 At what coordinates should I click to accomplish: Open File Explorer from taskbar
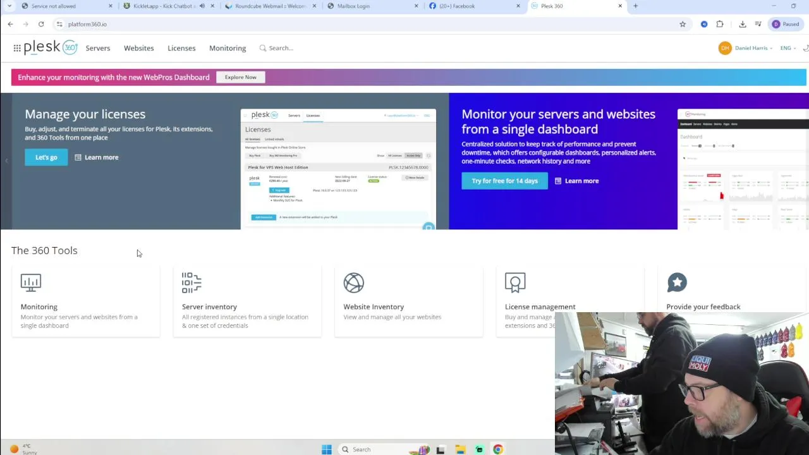[460, 449]
